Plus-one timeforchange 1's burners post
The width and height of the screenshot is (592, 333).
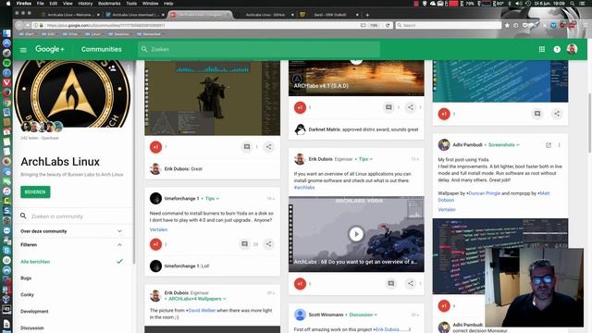(155, 244)
